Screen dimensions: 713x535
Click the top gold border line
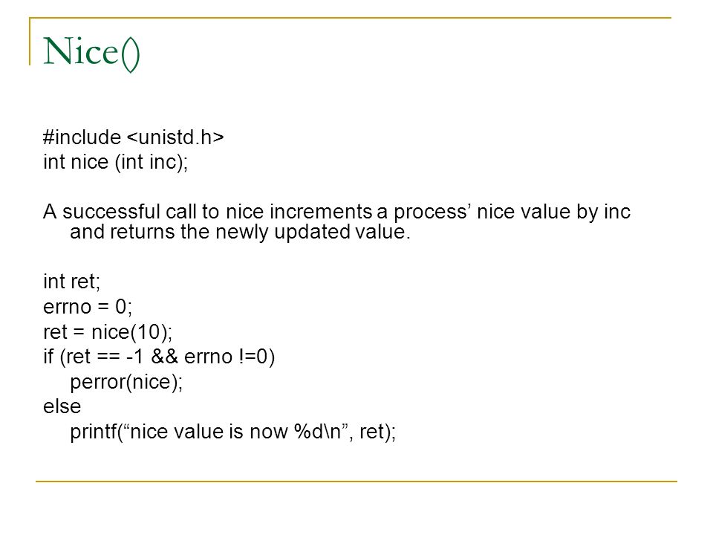[x=350, y=18]
